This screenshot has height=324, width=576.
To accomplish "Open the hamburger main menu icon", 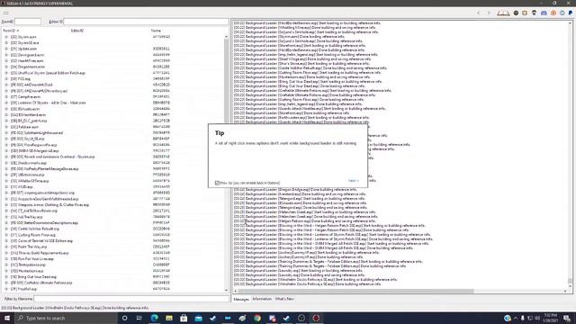I will (x=6, y=13).
